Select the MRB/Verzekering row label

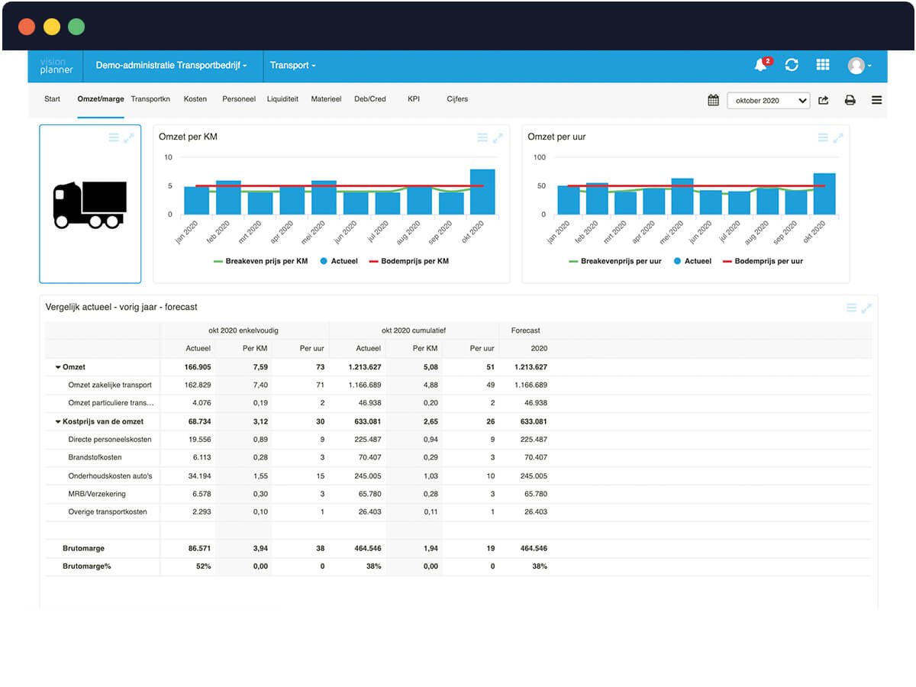click(97, 494)
